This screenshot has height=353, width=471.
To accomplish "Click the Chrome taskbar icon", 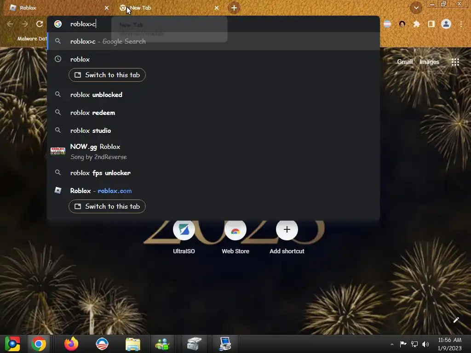I will (x=39, y=344).
